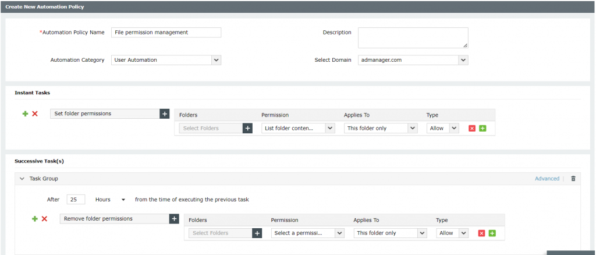Click red X beside Set folder permissions task
The height and width of the screenshot is (255, 596).
pyautogui.click(x=35, y=114)
